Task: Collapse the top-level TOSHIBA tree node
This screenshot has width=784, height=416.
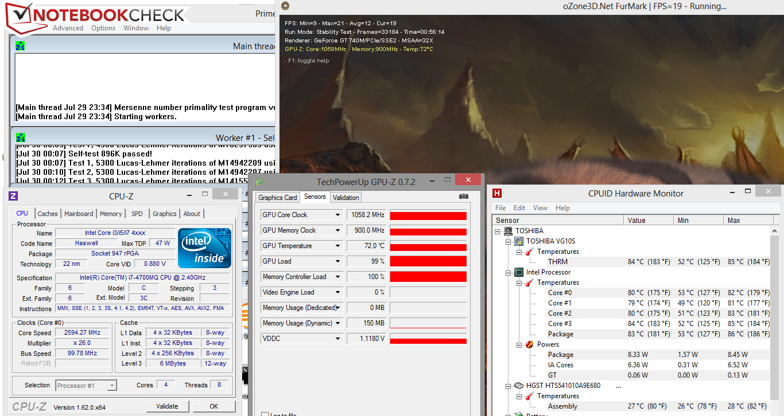Action: (x=498, y=231)
